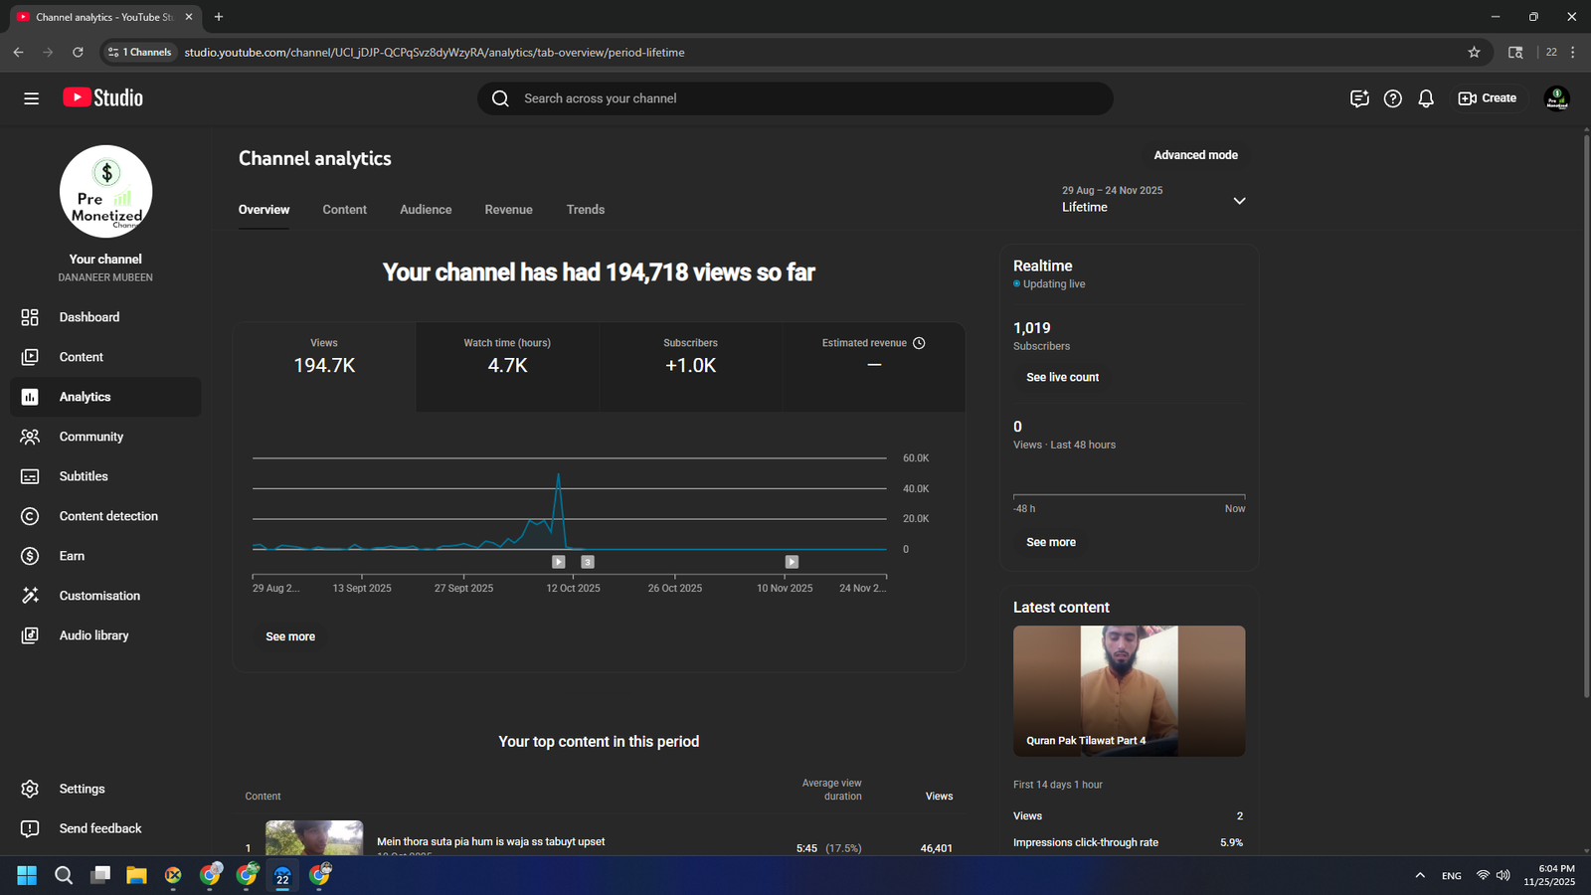Open the hamburger navigation menu

point(31,98)
